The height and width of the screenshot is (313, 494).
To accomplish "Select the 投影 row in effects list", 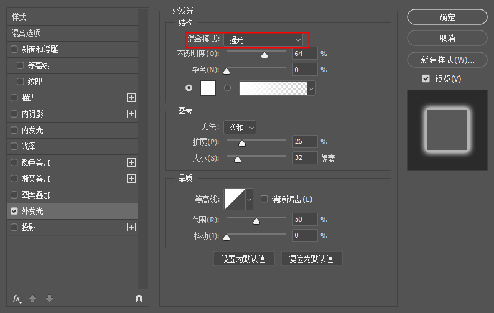I will point(72,227).
